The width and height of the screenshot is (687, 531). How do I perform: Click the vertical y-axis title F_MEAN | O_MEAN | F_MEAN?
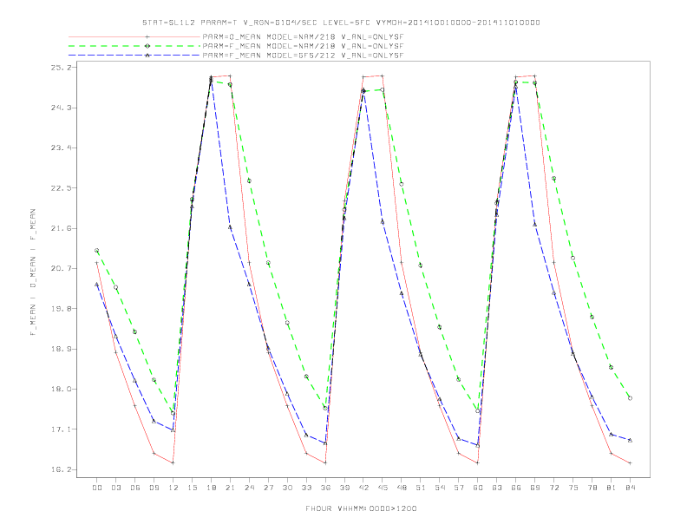33,272
